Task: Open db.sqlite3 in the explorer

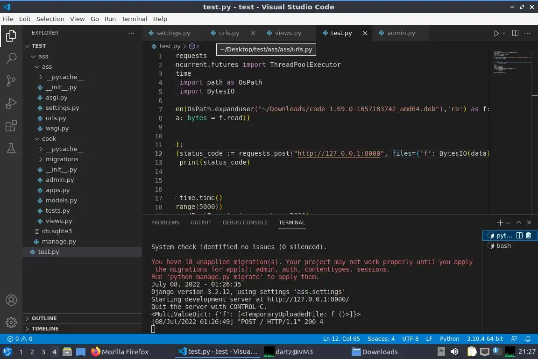Action: click(82, 231)
